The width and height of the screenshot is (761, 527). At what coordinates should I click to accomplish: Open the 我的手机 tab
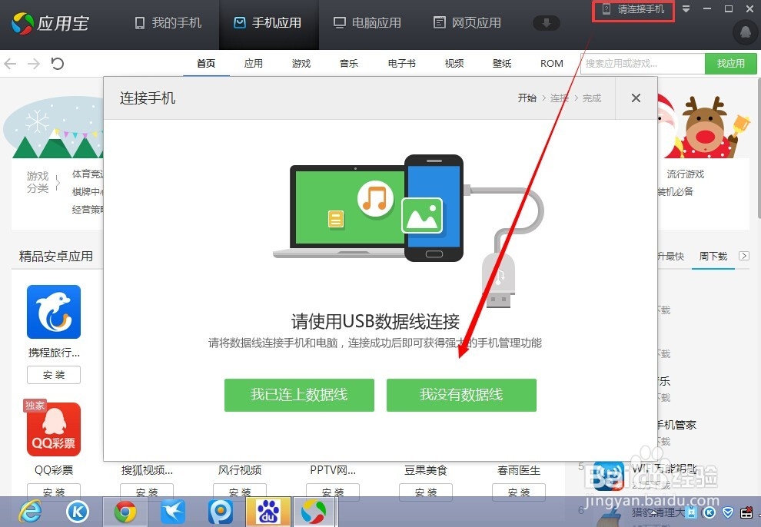(168, 23)
